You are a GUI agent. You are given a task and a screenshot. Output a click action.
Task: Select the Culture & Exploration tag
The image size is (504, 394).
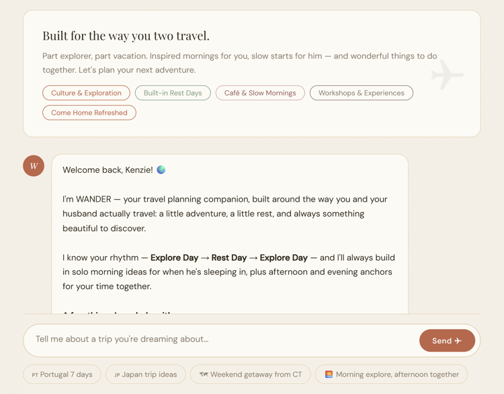(x=86, y=93)
